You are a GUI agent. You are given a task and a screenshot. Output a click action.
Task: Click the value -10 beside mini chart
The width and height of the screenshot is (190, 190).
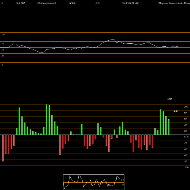coord(122,185)
